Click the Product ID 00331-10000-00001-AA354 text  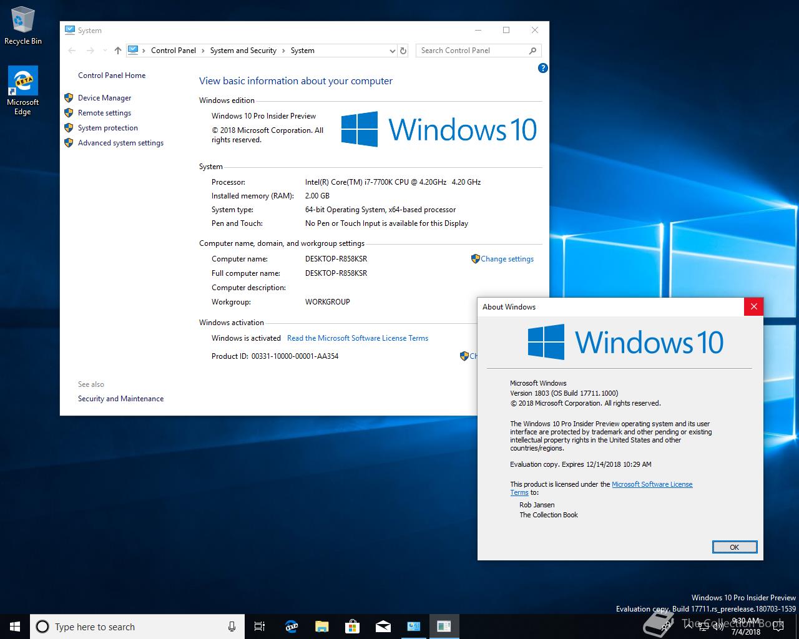(275, 356)
